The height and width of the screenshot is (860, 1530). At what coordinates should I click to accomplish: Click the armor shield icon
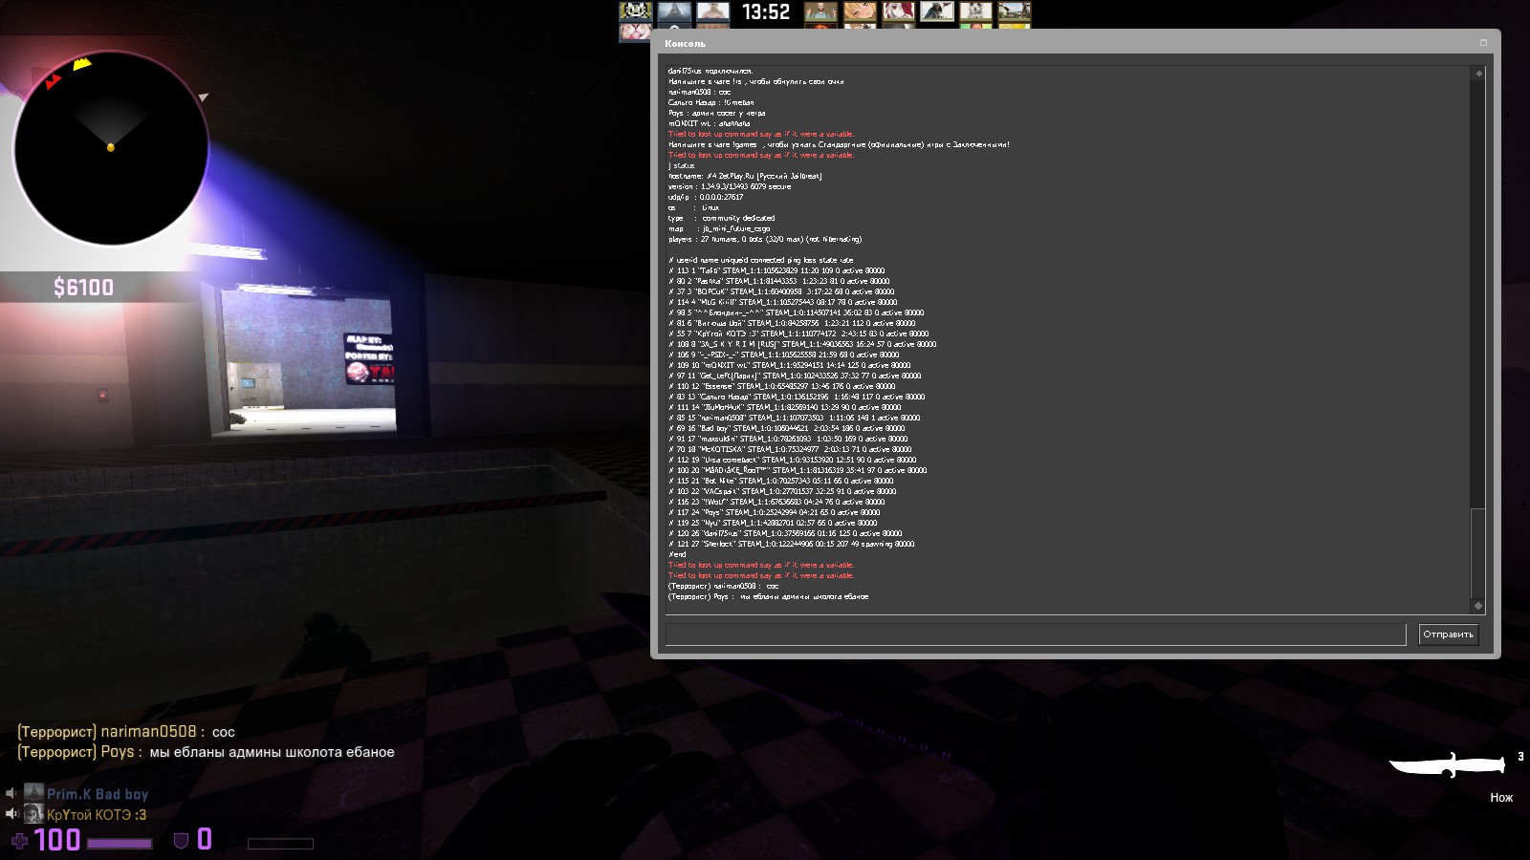click(x=181, y=841)
